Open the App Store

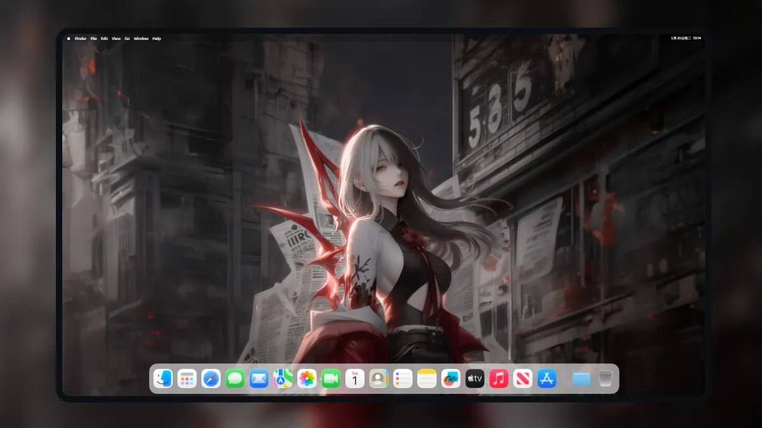pyautogui.click(x=547, y=379)
